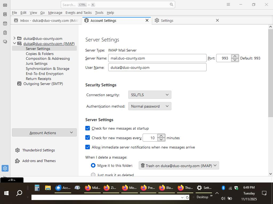Increase the port number with up arrow
Screen dimensions: 273x204
click(x=235, y=56)
